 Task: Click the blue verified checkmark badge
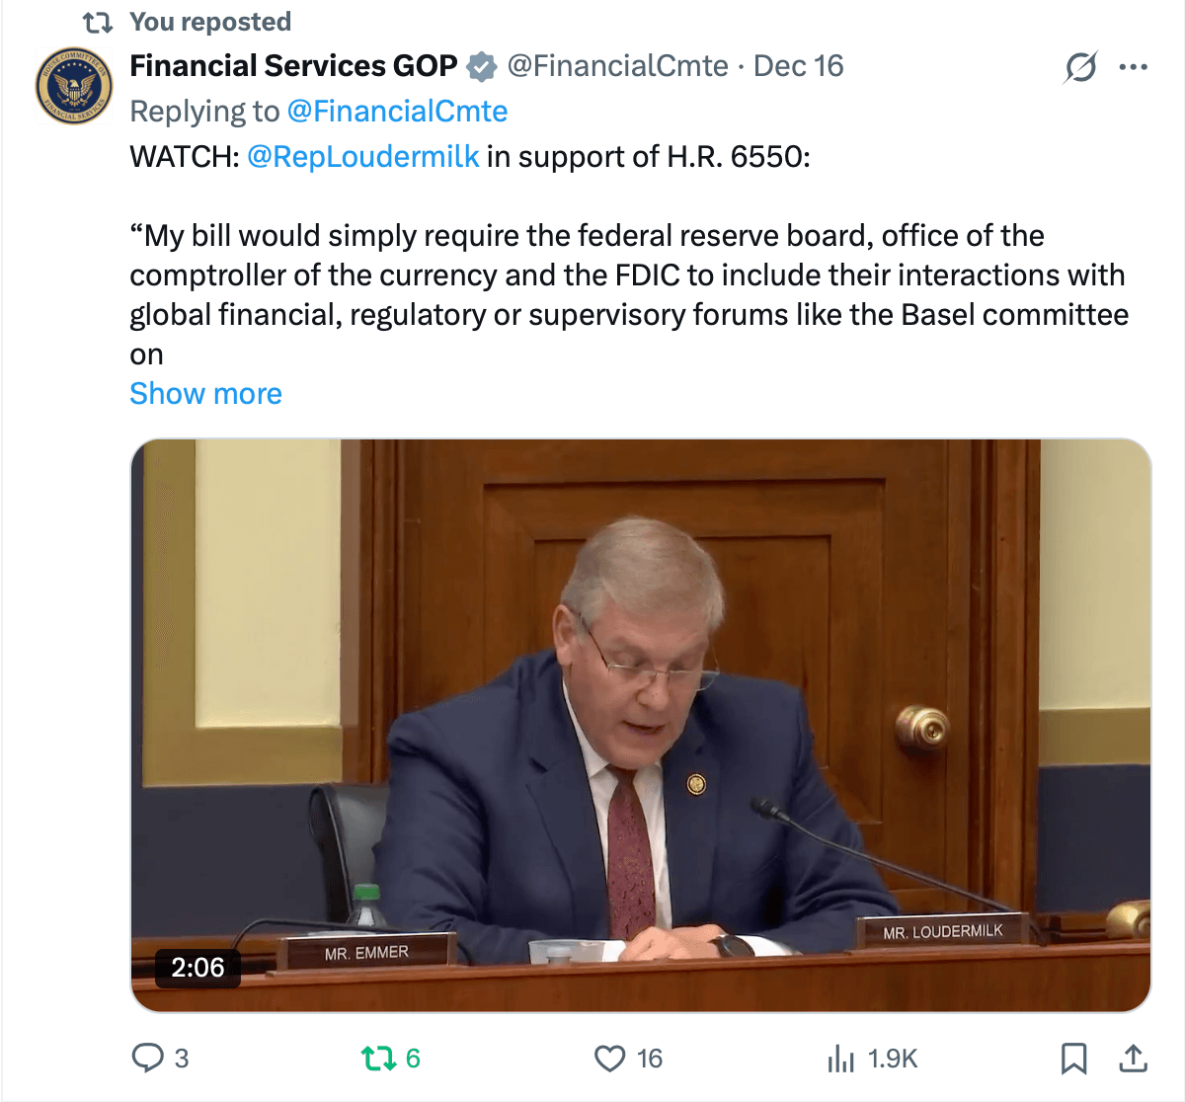pyautogui.click(x=481, y=67)
